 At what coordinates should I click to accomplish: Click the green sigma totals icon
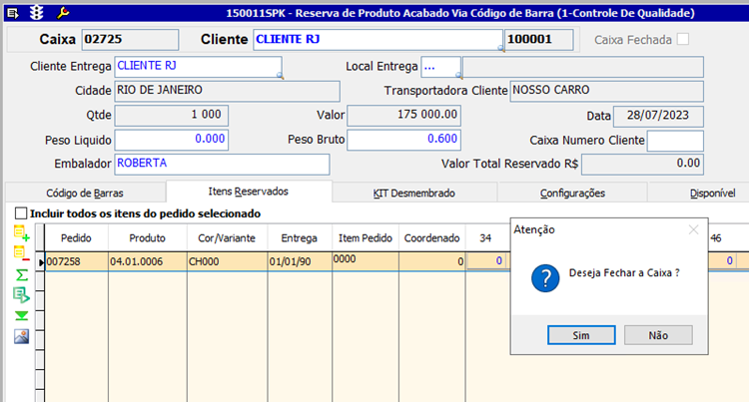[x=21, y=273]
